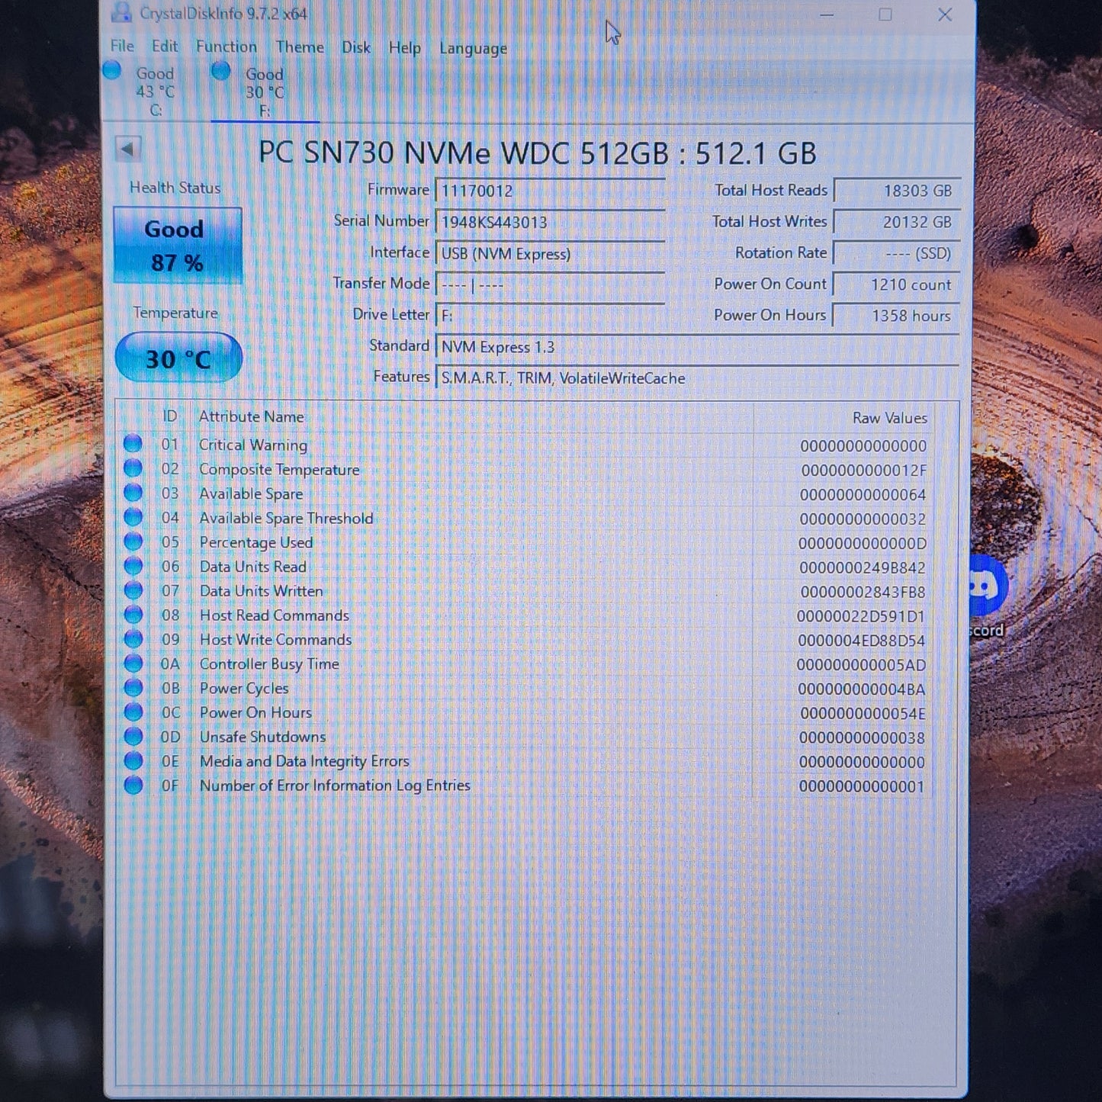The height and width of the screenshot is (1102, 1102).
Task: Click the previous disk arrow button
Action: tap(128, 149)
